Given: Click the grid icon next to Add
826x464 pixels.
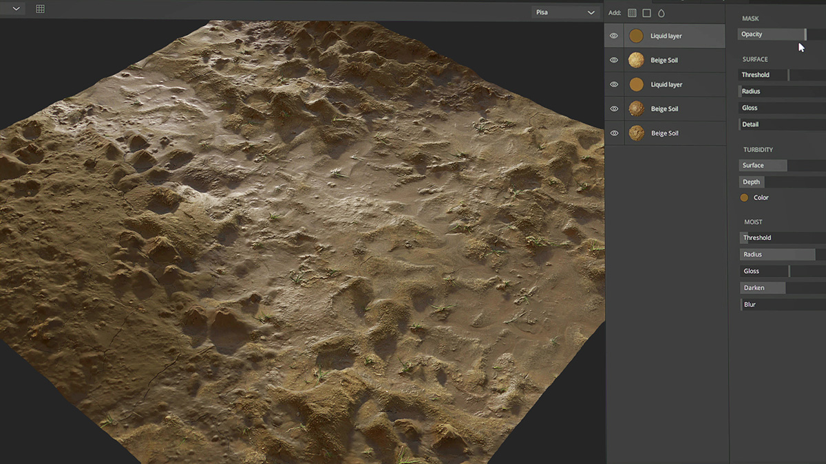Looking at the screenshot, I should [x=631, y=12].
